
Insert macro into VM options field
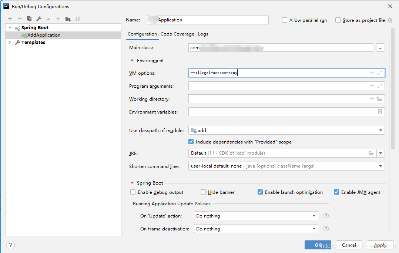[x=372, y=73]
